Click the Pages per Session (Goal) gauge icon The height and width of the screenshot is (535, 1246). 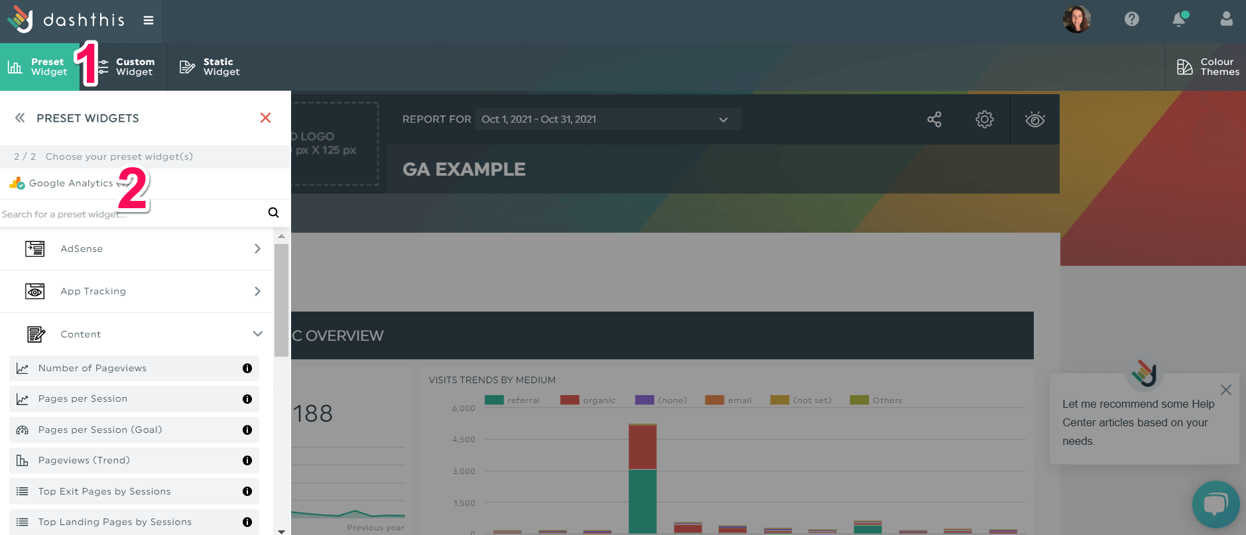[23, 430]
